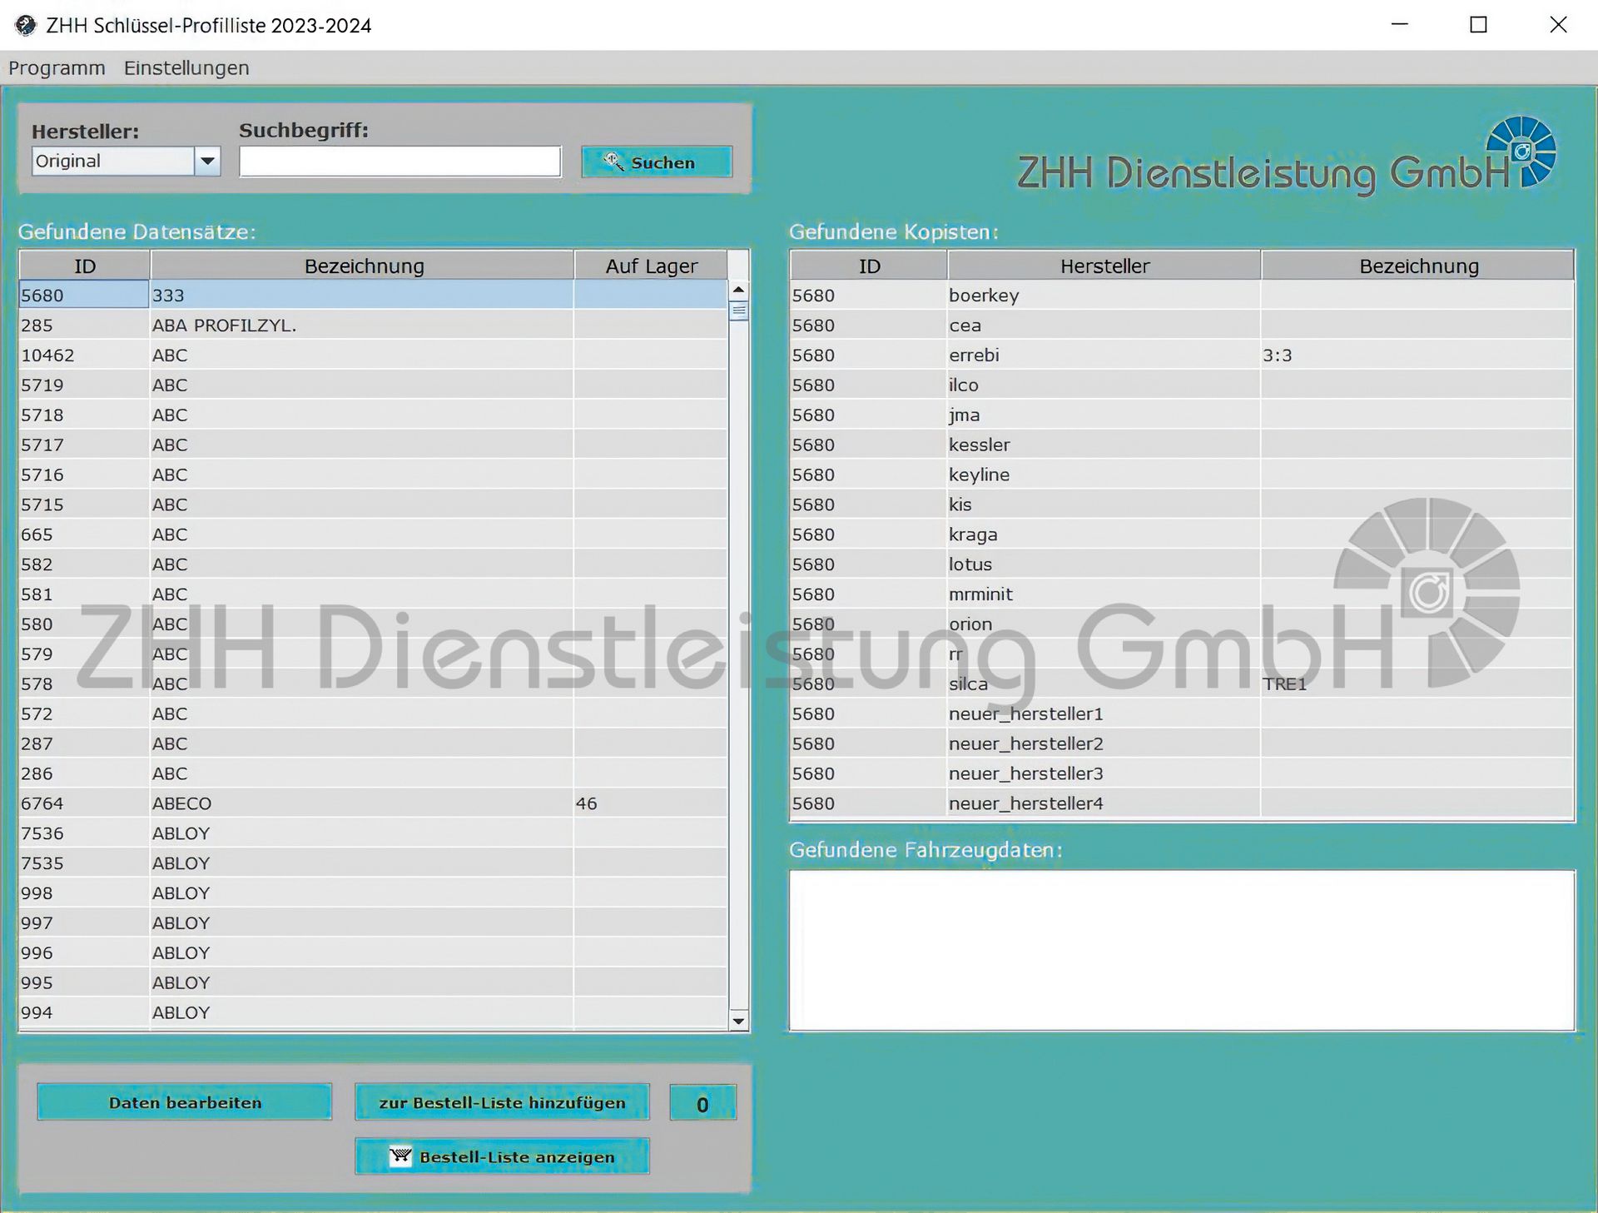The image size is (1598, 1213).
Task: Select the neuer_hersteller3 row
Action: click(1182, 774)
